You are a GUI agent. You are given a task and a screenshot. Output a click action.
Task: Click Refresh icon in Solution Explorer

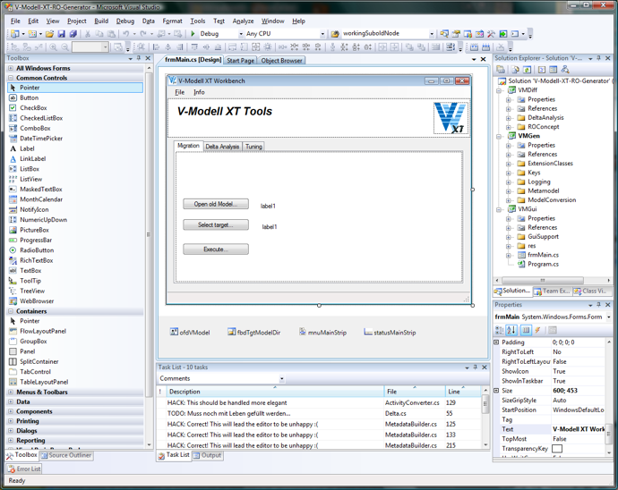coord(528,70)
